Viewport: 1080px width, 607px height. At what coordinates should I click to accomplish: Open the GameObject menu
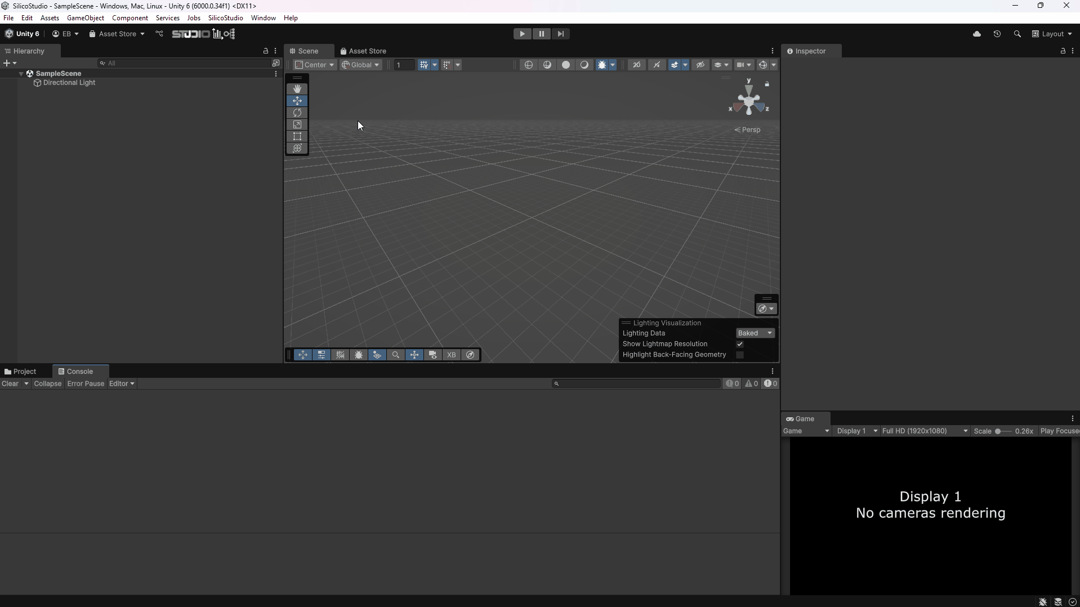pos(86,18)
